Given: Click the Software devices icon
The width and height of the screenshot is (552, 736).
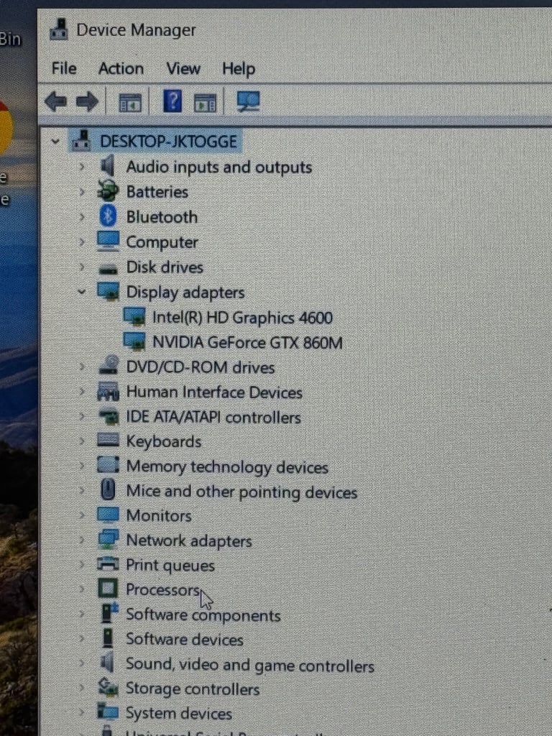Looking at the screenshot, I should (x=108, y=638).
